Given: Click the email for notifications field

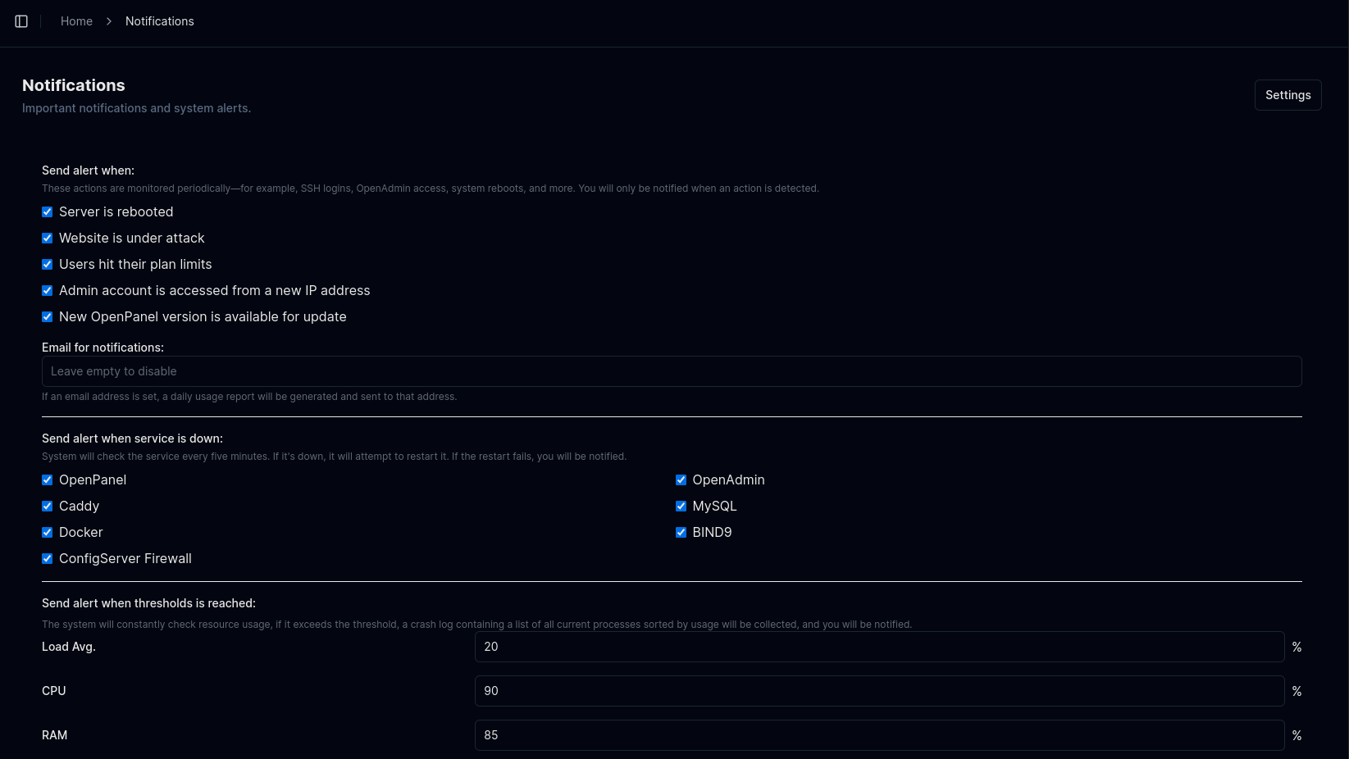Looking at the screenshot, I should pos(672,370).
